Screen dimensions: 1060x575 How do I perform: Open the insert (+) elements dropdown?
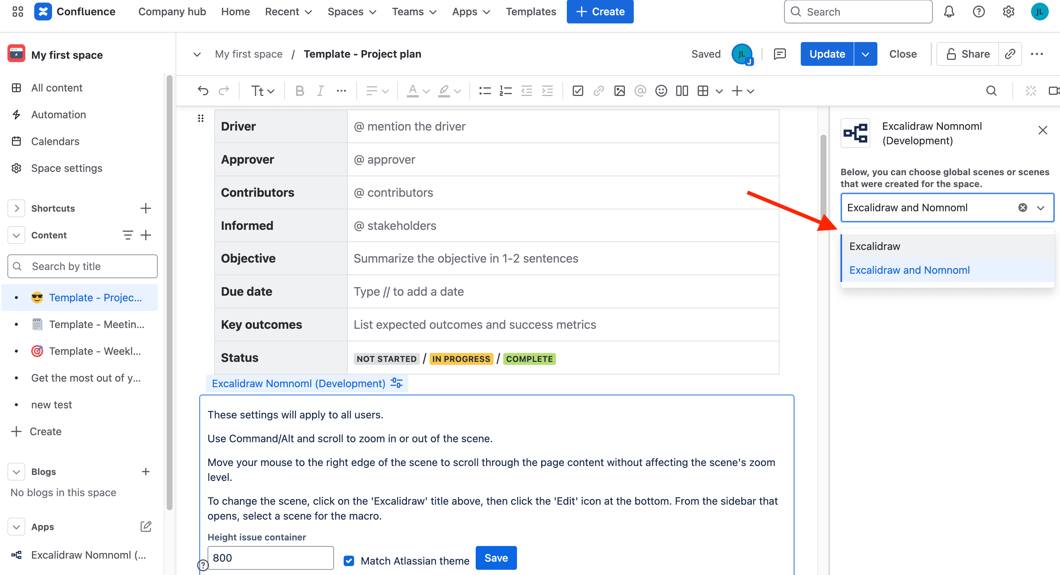click(x=743, y=91)
